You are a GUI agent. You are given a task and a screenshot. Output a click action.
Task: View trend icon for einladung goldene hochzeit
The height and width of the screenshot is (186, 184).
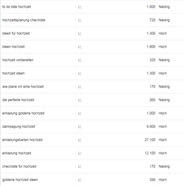pos(80,113)
